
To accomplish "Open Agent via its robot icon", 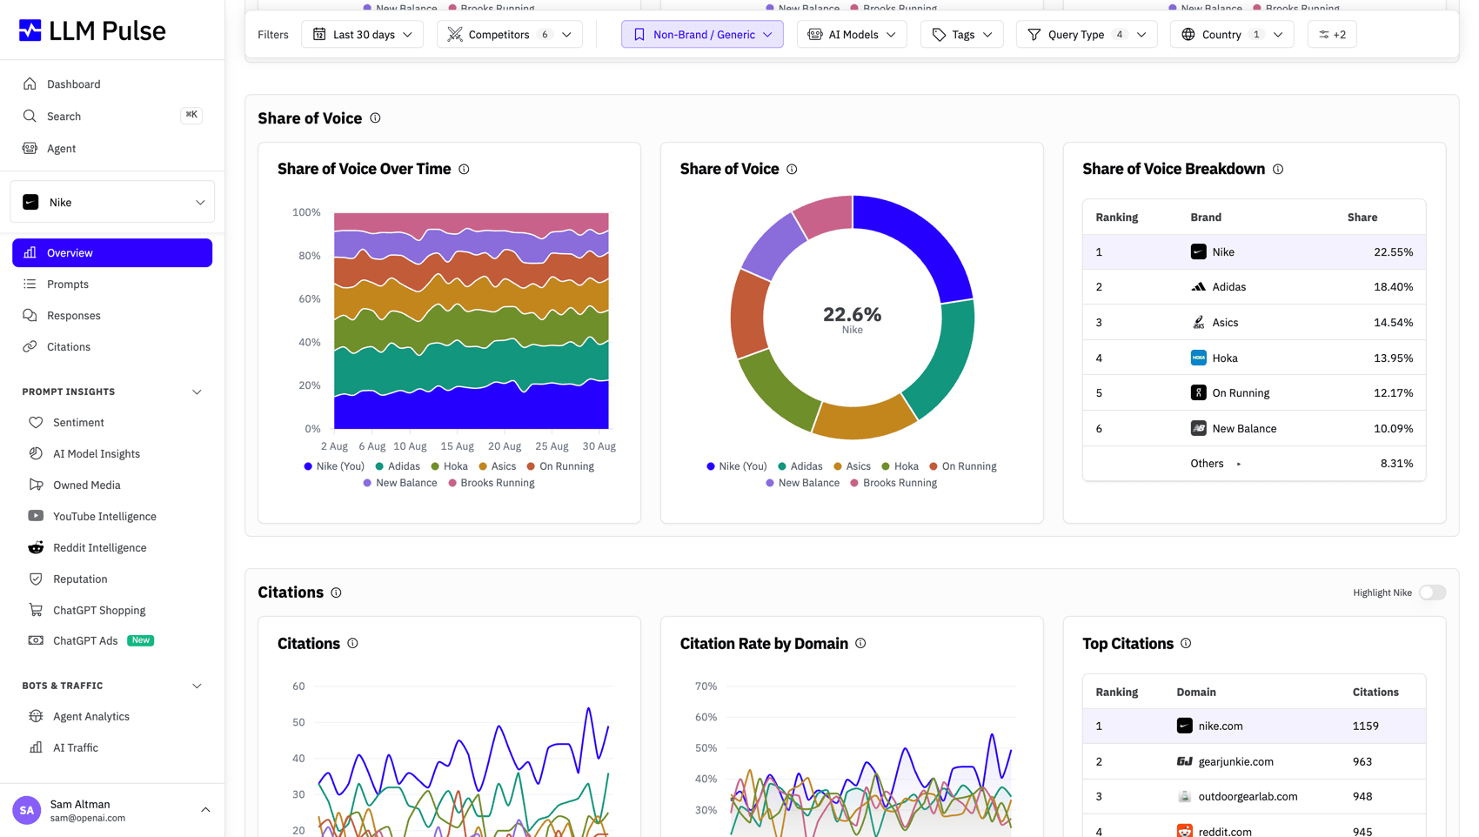I will click(30, 149).
